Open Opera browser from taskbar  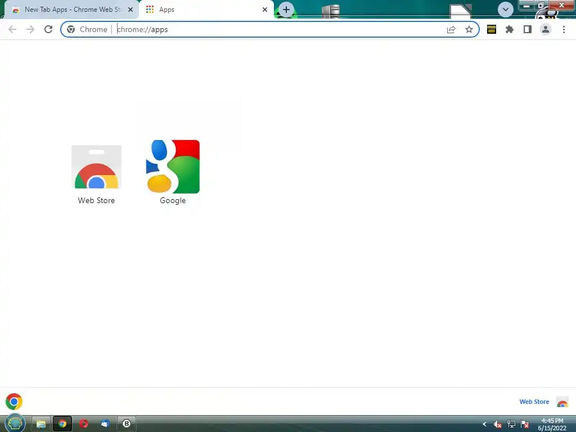coord(84,424)
